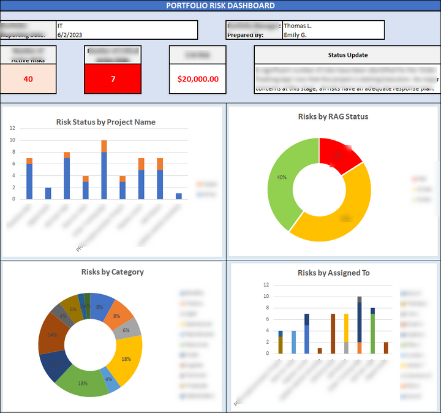Select the 6/2/2023 reporting date cell
Viewport: 441px width, 413px height.
(126, 35)
